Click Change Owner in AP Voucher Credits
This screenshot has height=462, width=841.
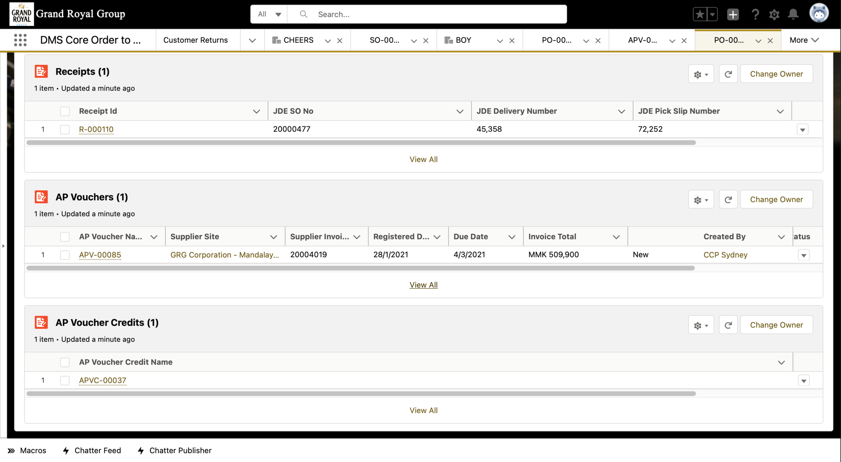pyautogui.click(x=776, y=325)
